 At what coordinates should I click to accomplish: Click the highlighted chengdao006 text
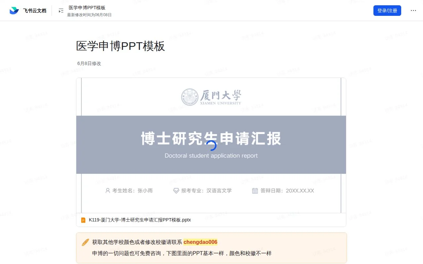click(201, 242)
